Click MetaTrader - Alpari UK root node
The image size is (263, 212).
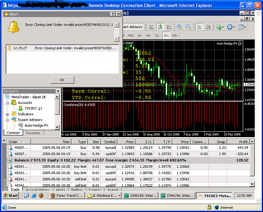coord(29,97)
